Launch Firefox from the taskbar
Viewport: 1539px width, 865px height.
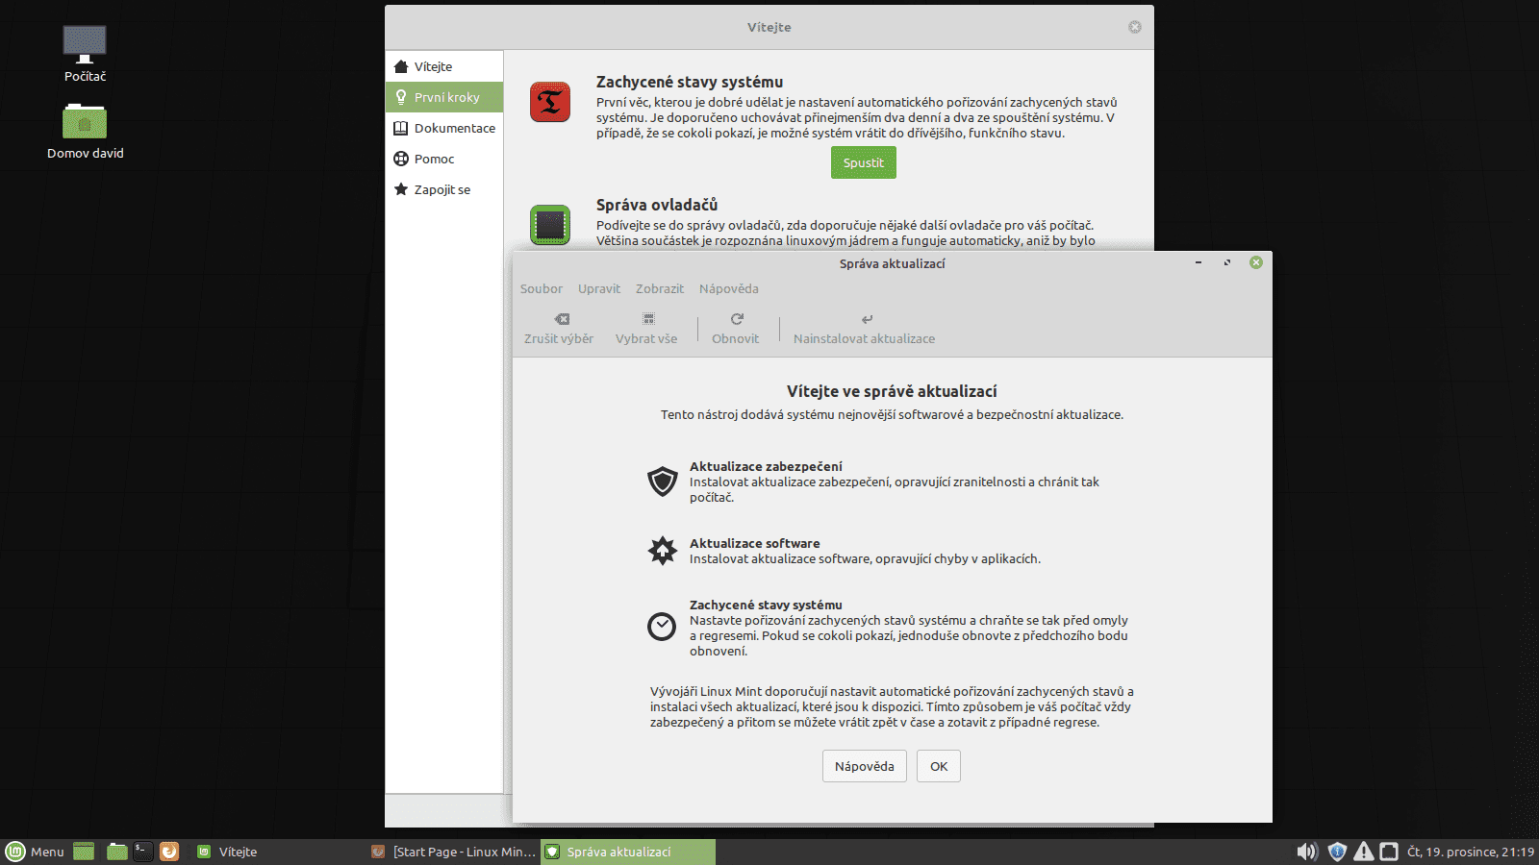point(169,852)
